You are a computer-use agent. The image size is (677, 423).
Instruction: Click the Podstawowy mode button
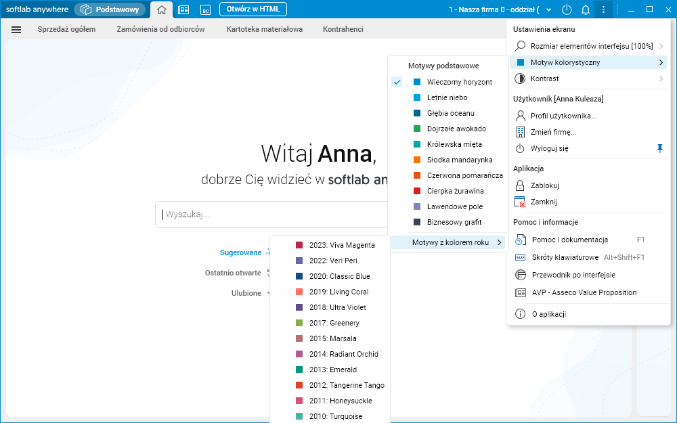point(110,9)
